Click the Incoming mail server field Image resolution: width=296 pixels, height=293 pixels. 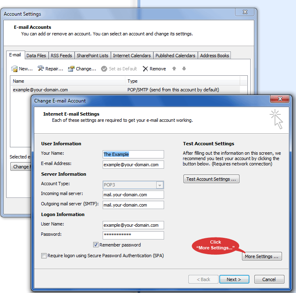(x=133, y=195)
